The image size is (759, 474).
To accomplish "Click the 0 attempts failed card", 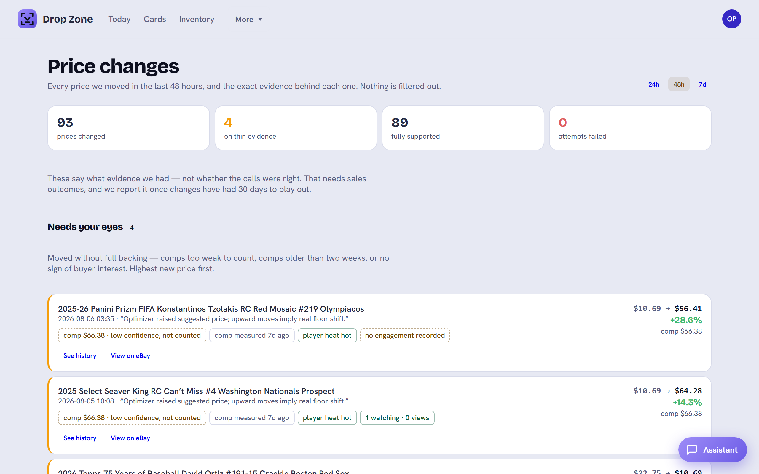I will 630,128.
